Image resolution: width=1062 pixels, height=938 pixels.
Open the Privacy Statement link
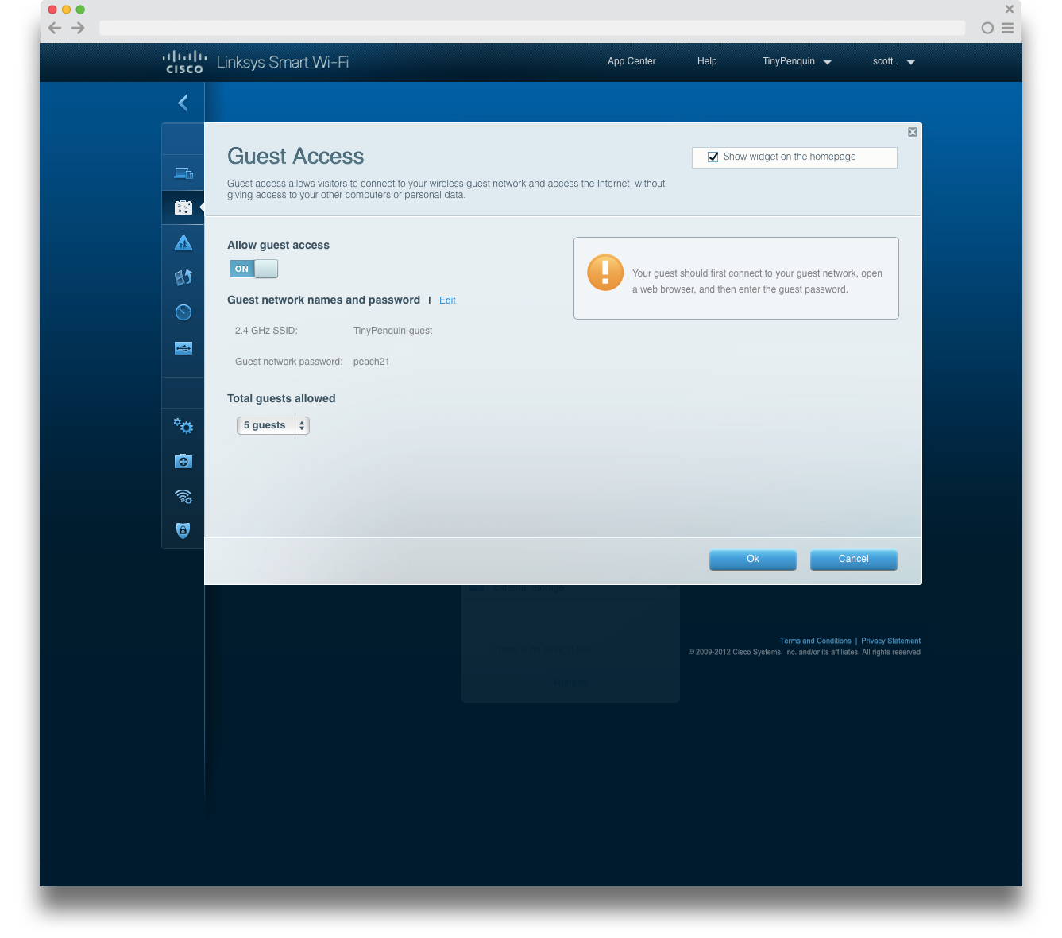pos(890,641)
